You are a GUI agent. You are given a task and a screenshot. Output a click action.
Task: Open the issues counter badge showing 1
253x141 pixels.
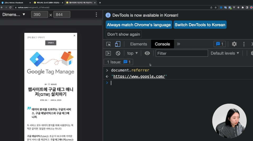coord(220,44)
